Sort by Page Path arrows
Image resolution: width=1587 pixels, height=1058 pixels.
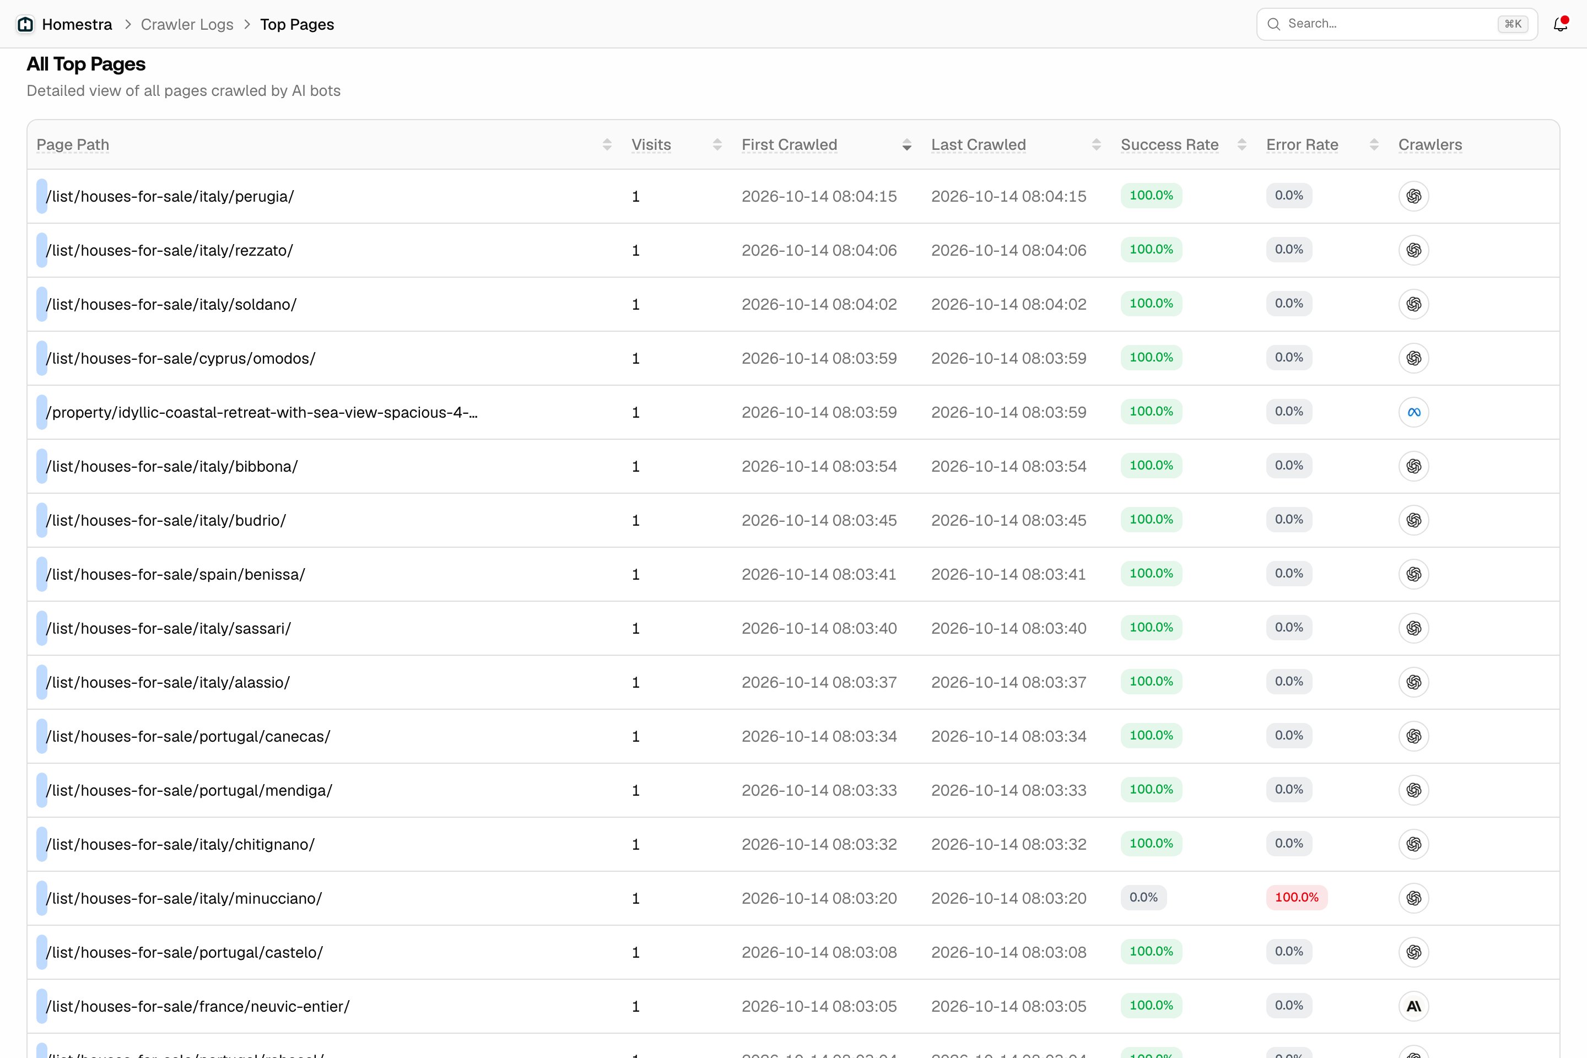pyautogui.click(x=607, y=145)
